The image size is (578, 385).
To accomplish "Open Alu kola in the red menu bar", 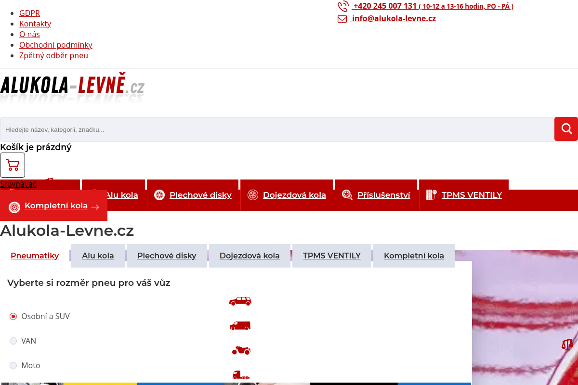I will coord(121,195).
